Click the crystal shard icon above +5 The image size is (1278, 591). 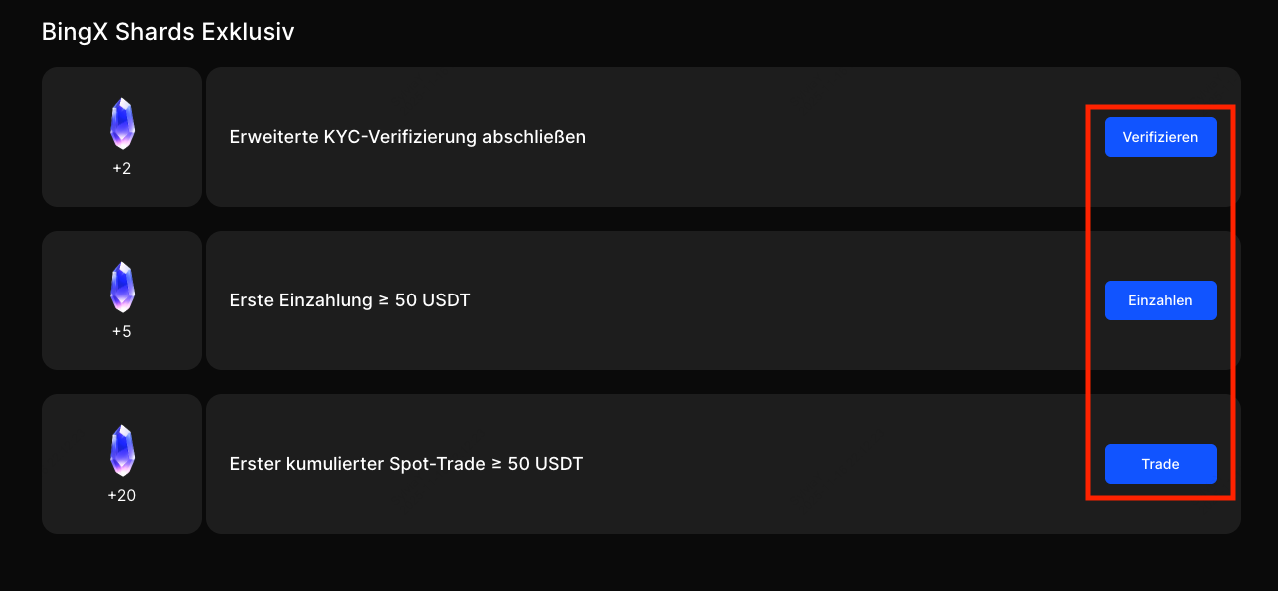coord(122,288)
